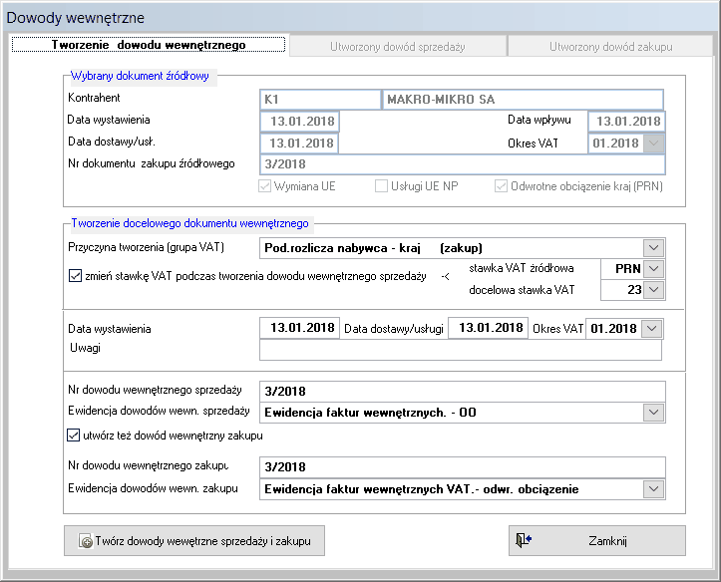The height and width of the screenshot is (582, 721).
Task: Open Ewidencja dowodów wewn. sprzedaży dropdown
Action: [653, 412]
